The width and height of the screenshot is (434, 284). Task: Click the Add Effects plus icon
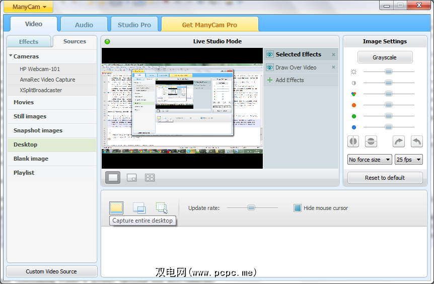tap(270, 80)
